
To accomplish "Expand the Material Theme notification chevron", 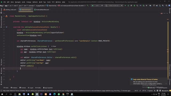I will coord(166,84).
